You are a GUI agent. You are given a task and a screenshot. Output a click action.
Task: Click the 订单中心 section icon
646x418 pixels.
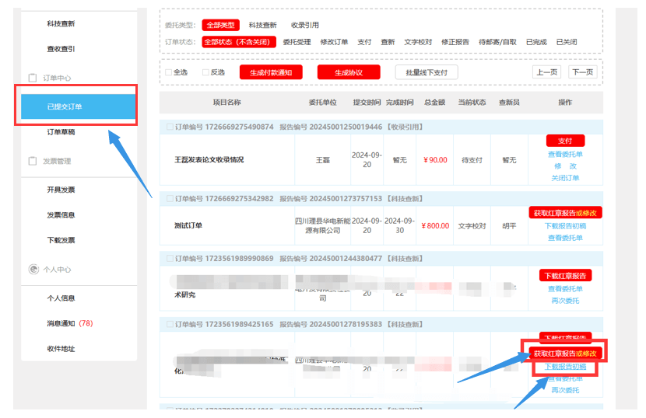coord(33,78)
